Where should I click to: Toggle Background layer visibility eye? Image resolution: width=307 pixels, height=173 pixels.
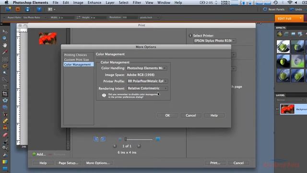coord(277,109)
